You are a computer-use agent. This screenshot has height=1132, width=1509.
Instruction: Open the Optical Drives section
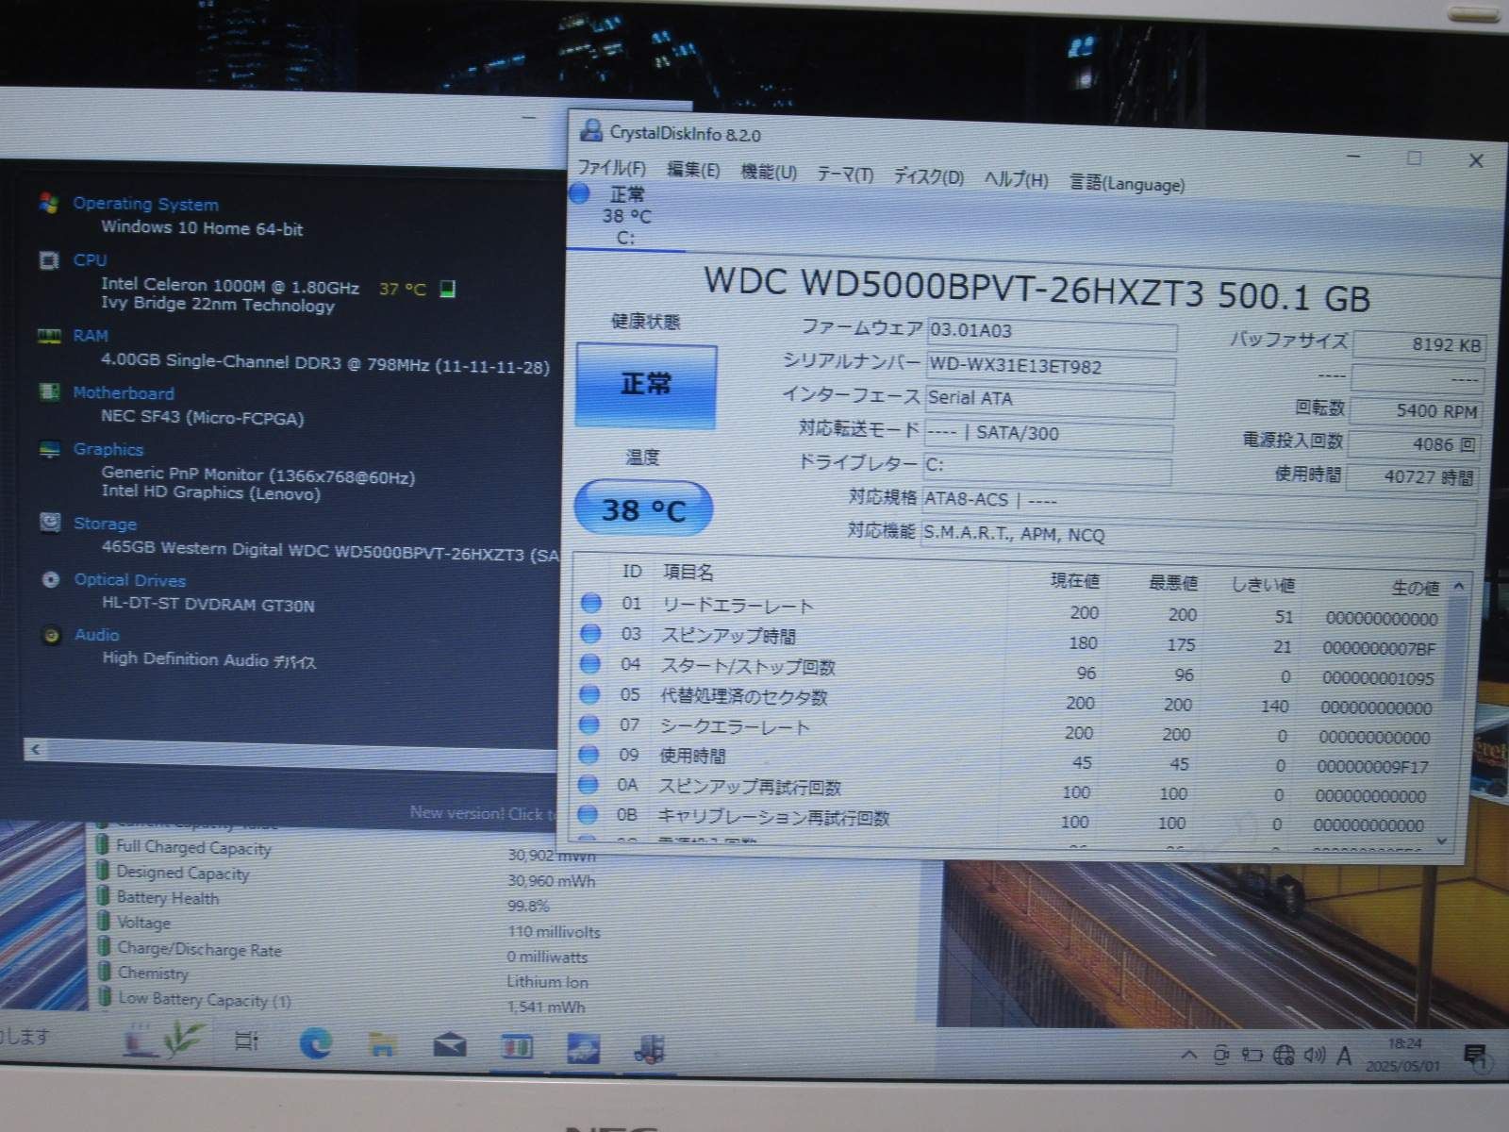(129, 580)
